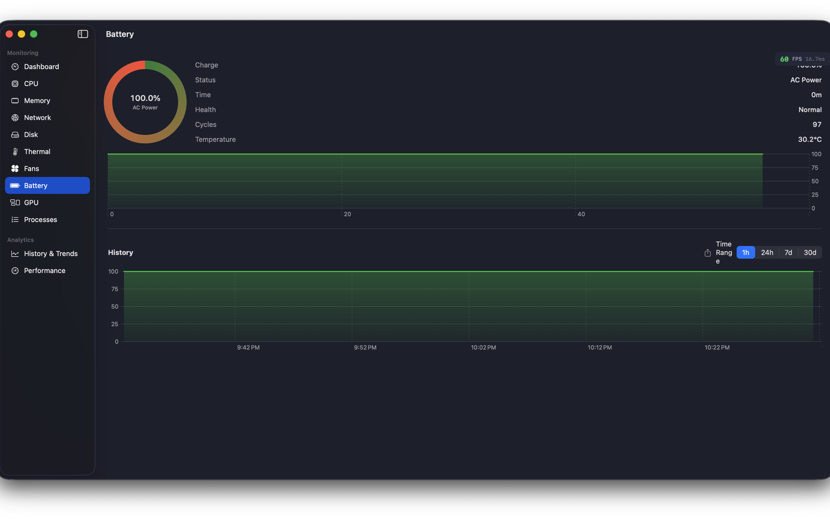Click the share icon beside Time Range
The width and height of the screenshot is (830, 519).
pyautogui.click(x=707, y=253)
